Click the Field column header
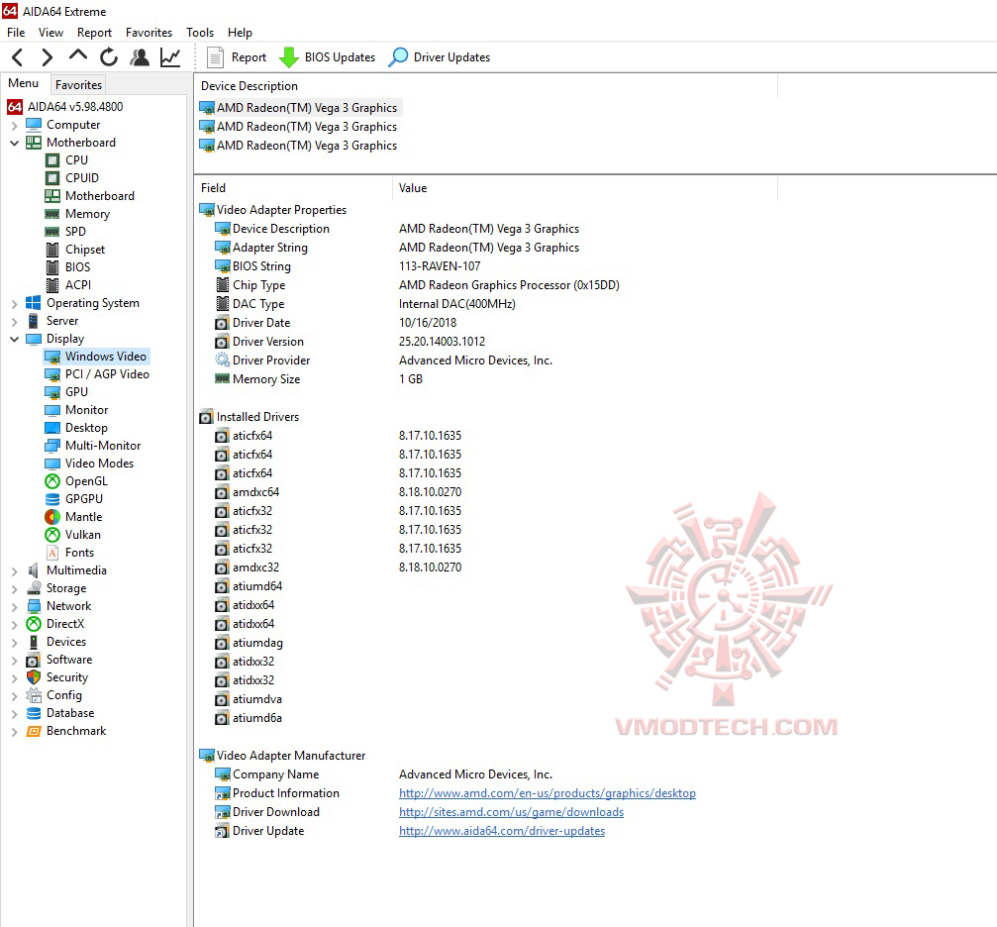Screen dimensions: 997x927 tap(293, 188)
